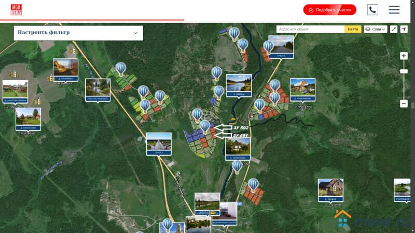The height and width of the screenshot is (233, 415).
Task: Focus the address or object search field
Action: [310, 30]
